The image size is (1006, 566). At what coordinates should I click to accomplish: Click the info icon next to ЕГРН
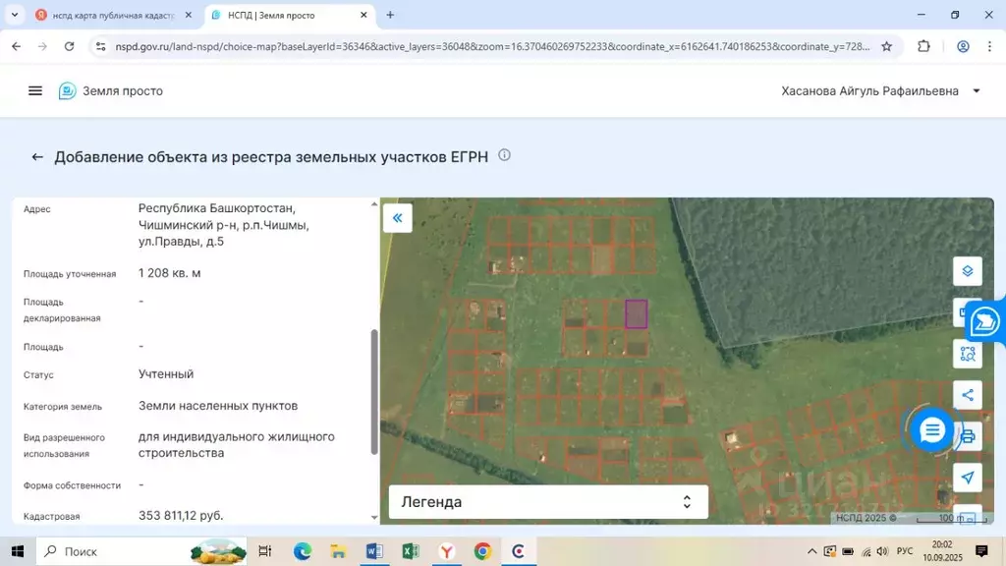(504, 155)
